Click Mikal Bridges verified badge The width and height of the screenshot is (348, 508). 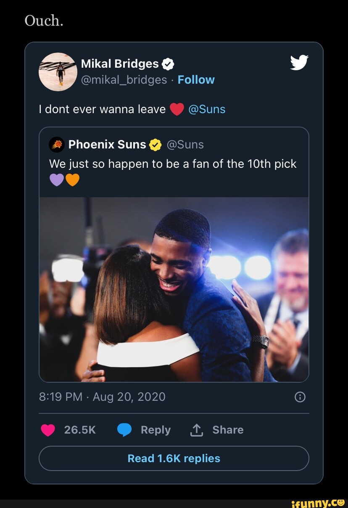click(x=168, y=64)
